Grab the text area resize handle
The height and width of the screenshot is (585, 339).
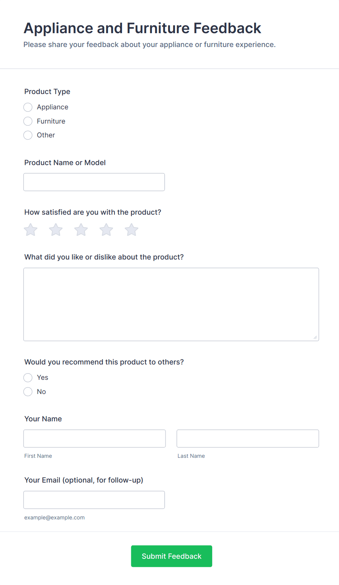(315, 338)
